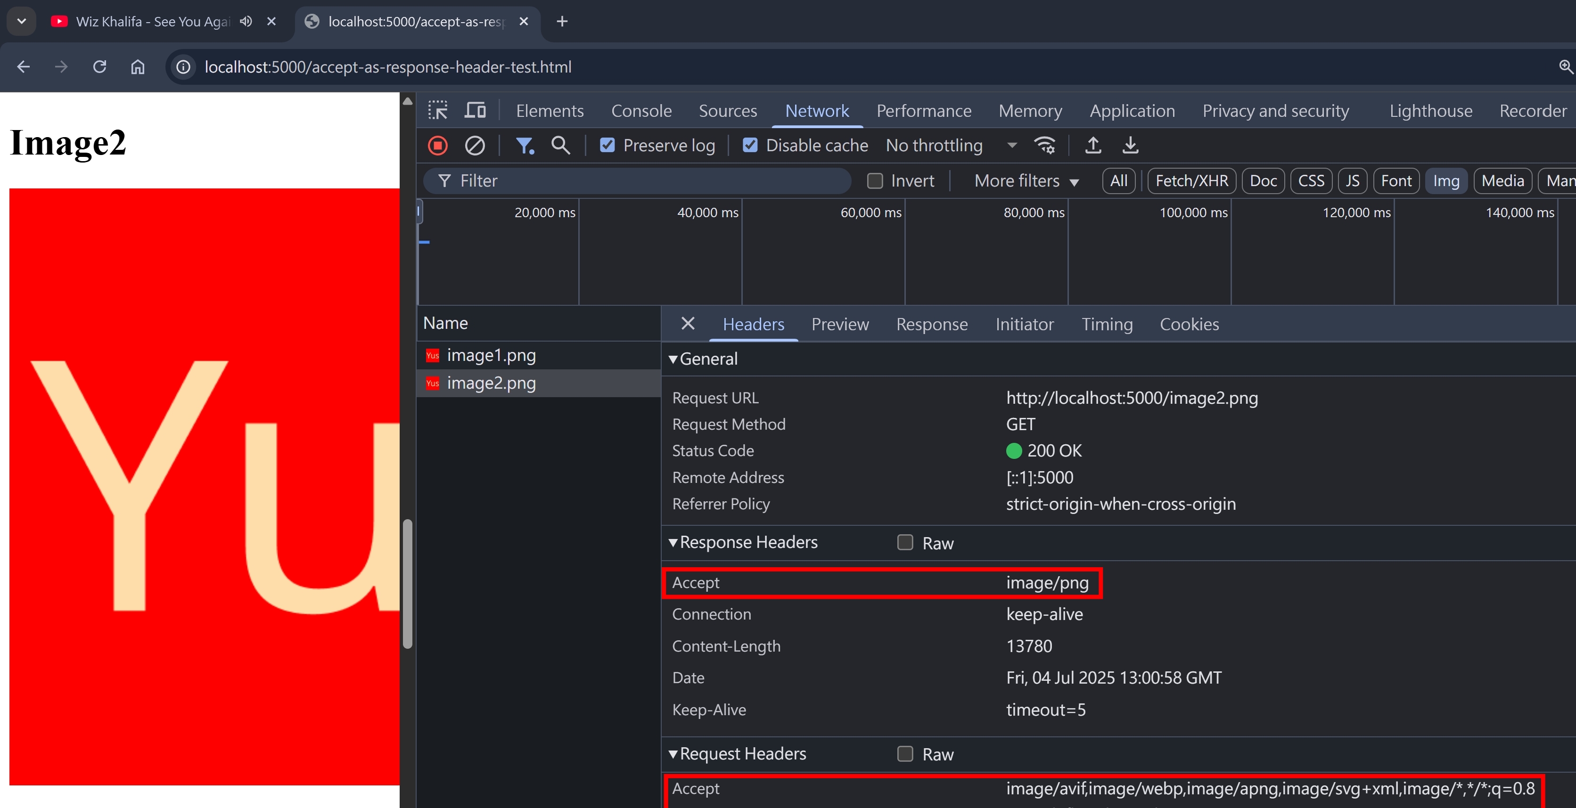Viewport: 1576px width, 808px height.
Task: Click the browser forward arrow
Action: pyautogui.click(x=61, y=67)
